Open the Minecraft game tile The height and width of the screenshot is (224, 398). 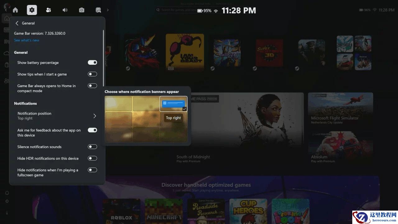(164, 211)
